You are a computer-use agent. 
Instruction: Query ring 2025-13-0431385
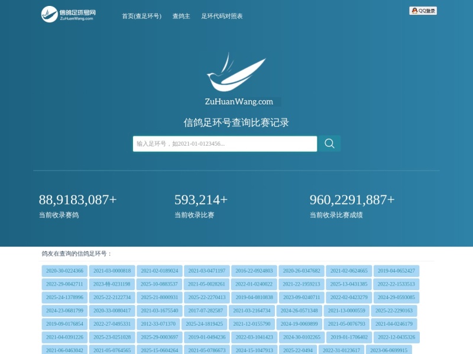pos(348,284)
